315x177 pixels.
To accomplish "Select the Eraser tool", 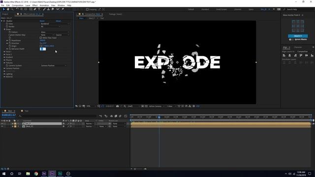I will [53, 9].
